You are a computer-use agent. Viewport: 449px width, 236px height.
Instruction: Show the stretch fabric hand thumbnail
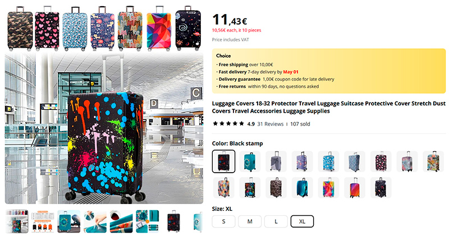[x=95, y=221]
